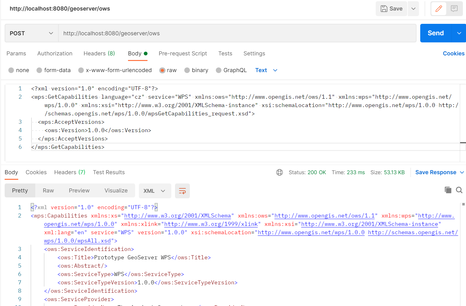466x306 pixels.
Task: Click the pencil edit icon
Action: pyautogui.click(x=438, y=9)
